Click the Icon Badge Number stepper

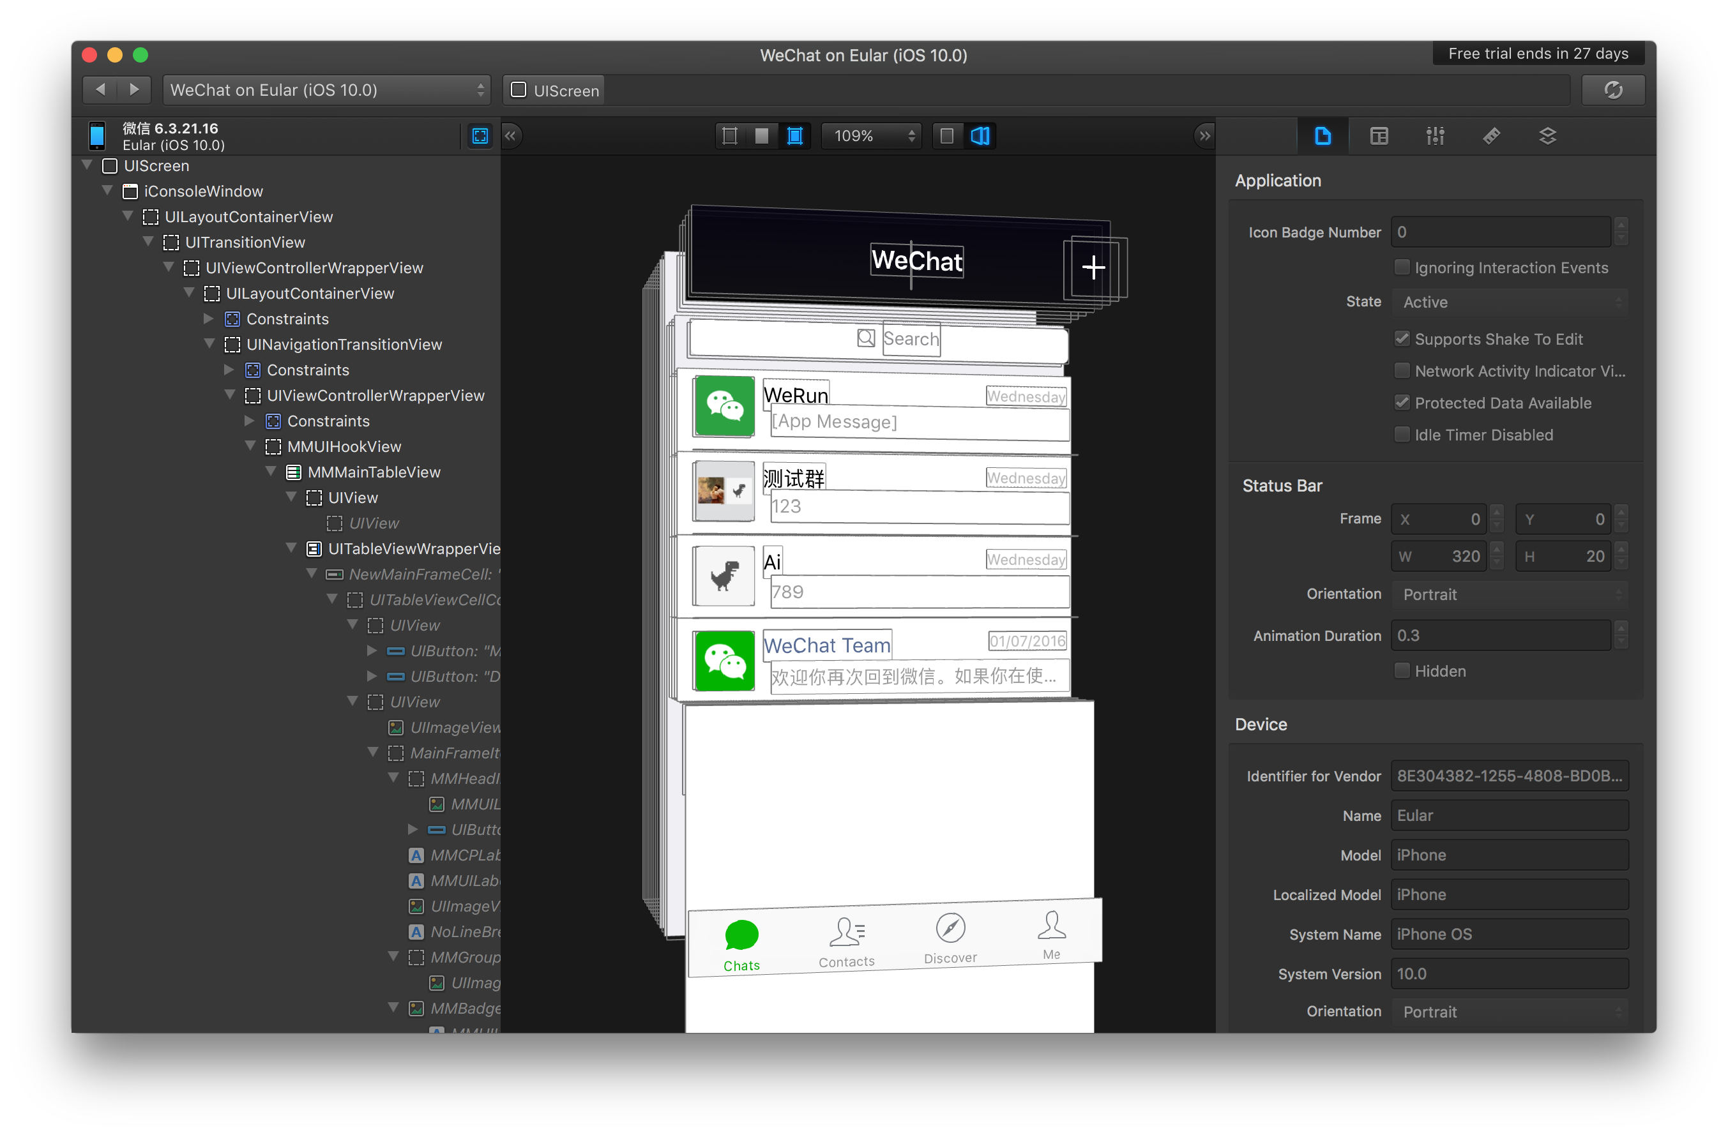(x=1623, y=232)
